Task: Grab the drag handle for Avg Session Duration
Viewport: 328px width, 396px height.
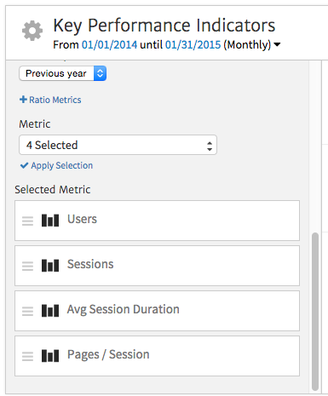Action: (x=27, y=311)
